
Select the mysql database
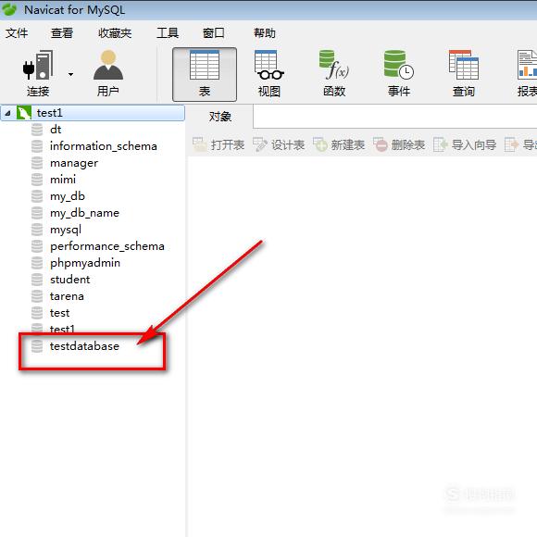[66, 230]
